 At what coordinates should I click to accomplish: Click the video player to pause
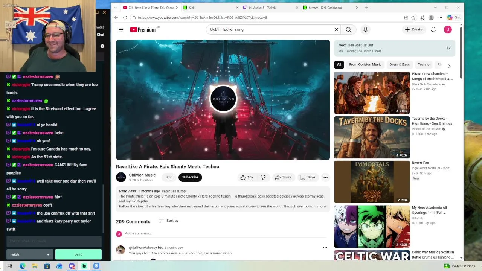coord(223,100)
